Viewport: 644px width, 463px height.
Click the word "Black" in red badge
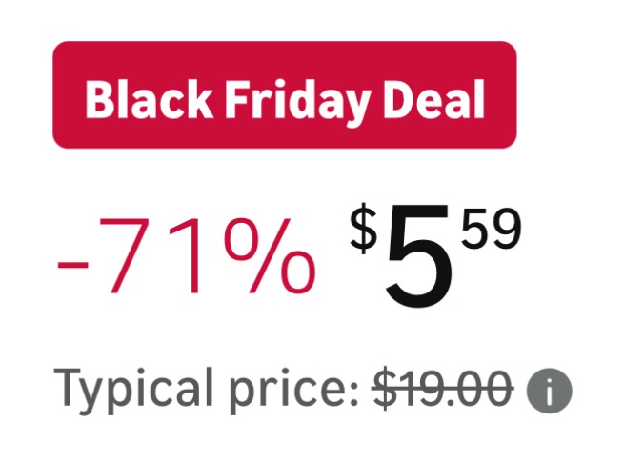(139, 98)
